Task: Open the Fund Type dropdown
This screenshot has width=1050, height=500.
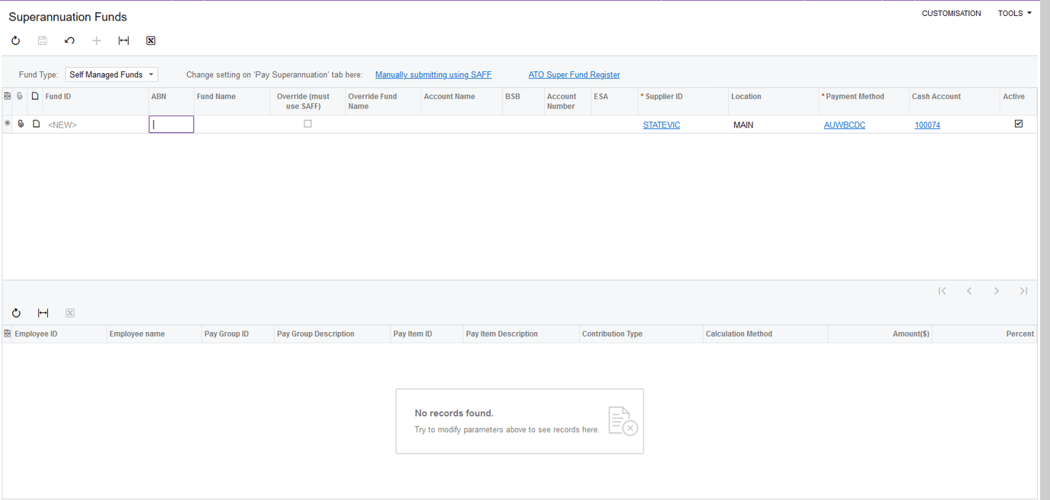Action: (111, 75)
